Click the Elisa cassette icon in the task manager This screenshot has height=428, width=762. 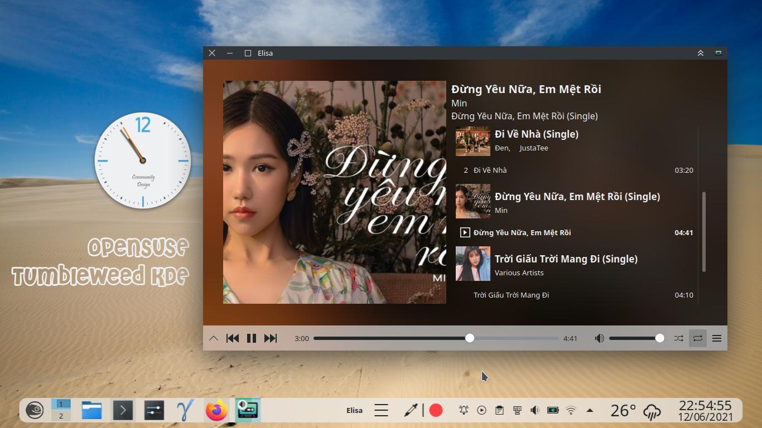(x=248, y=411)
